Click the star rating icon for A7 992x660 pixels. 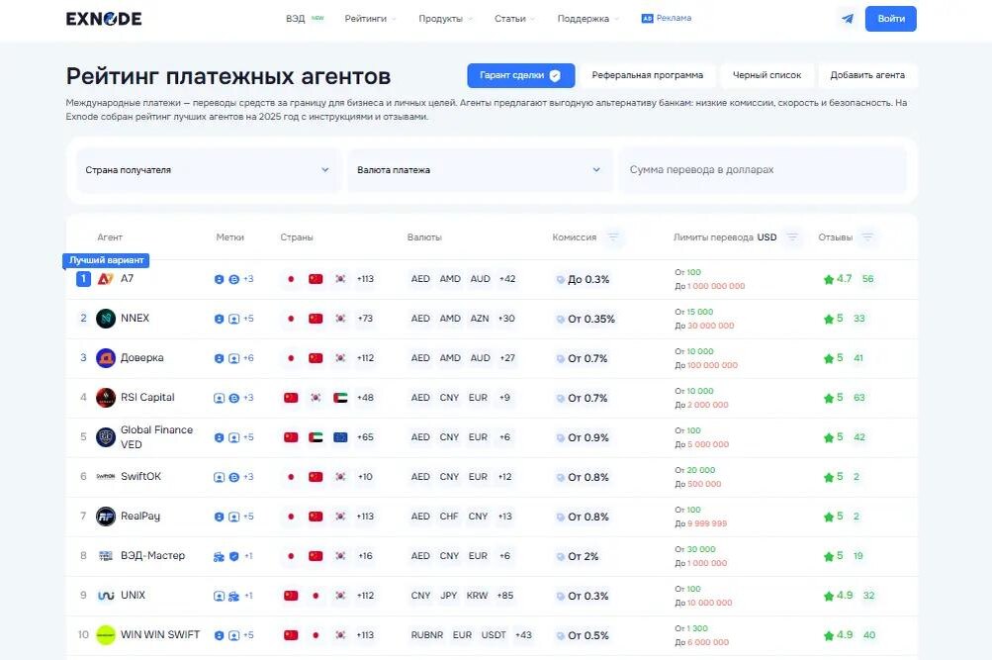point(829,279)
